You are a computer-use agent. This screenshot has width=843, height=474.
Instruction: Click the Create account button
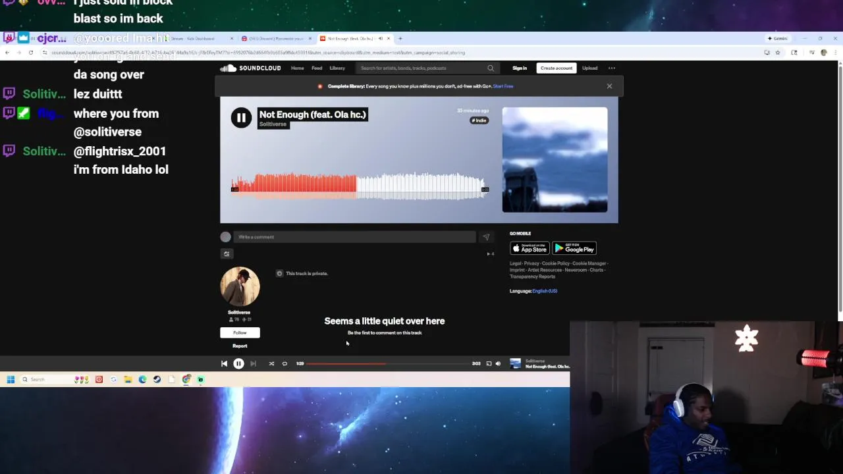557,68
